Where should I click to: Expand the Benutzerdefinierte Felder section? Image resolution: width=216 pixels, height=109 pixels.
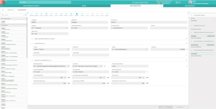(32, 39)
